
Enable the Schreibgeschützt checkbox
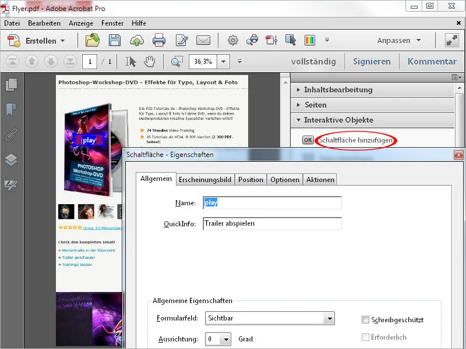pyautogui.click(x=365, y=319)
